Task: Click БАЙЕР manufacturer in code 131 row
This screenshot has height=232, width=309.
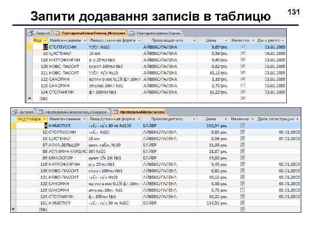Action: click(169, 203)
